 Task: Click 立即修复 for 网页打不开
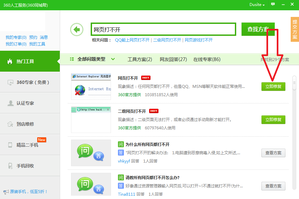coord(273,87)
